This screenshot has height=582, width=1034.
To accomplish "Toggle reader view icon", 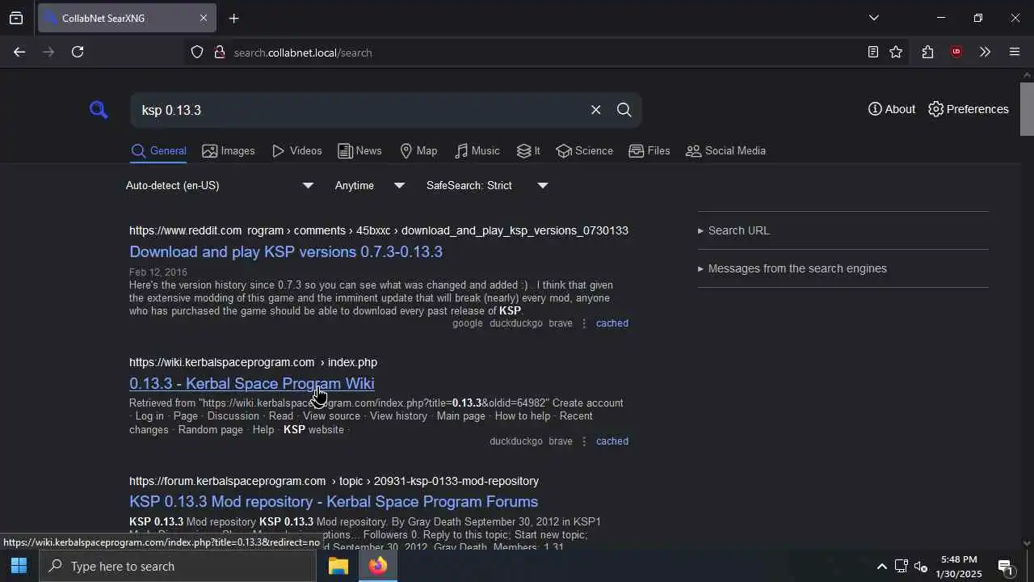I will point(873,52).
